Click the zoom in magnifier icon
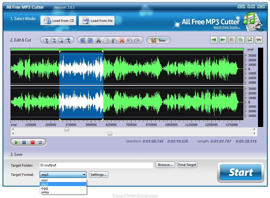This screenshot has width=270, height=198. [46, 40]
